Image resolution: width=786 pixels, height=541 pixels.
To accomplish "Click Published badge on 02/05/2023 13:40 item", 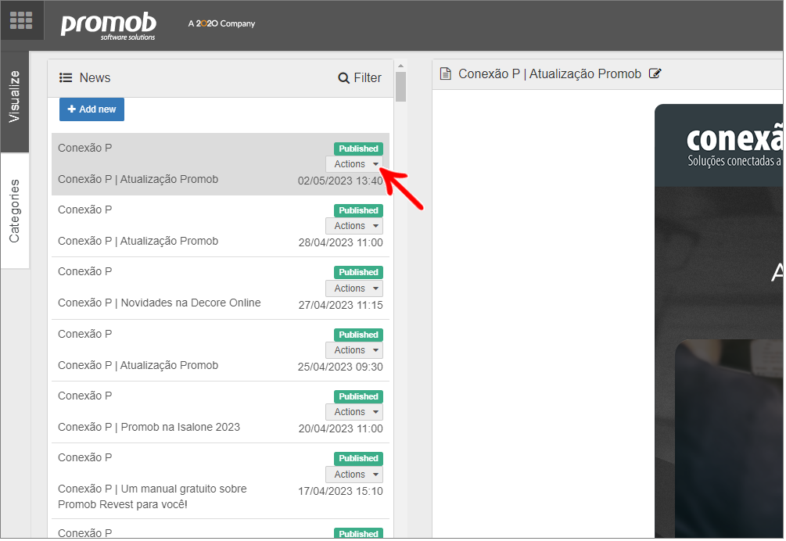I will point(358,149).
